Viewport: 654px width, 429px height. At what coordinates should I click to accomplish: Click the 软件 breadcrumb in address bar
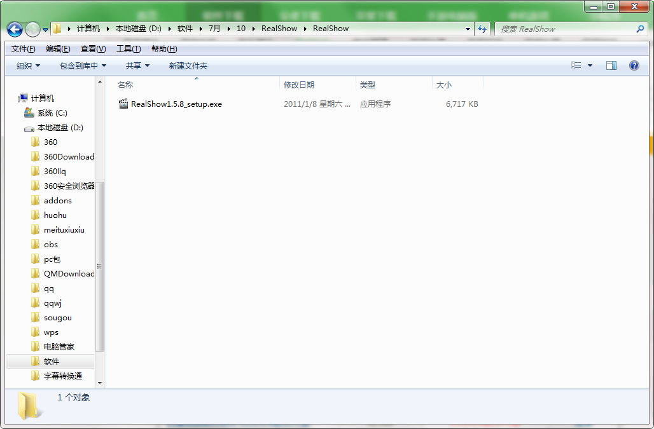pyautogui.click(x=185, y=29)
